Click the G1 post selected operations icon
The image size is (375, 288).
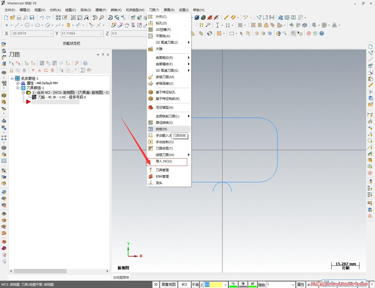tap(61, 63)
